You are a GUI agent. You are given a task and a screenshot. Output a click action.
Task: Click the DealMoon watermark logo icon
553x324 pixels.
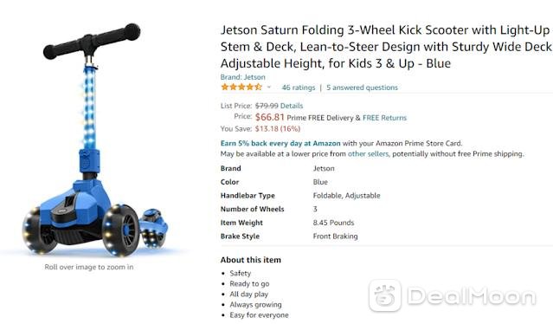[385, 295]
